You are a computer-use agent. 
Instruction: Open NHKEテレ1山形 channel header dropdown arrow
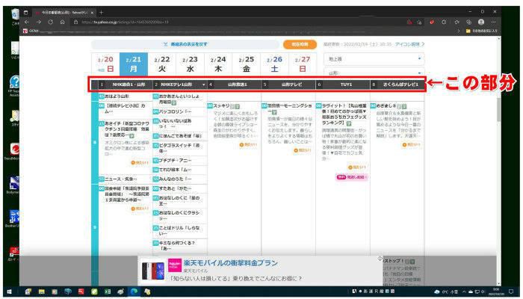point(202,84)
